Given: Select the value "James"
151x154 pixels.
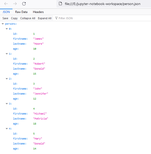Looking at the screenshot, I should click(38, 39).
